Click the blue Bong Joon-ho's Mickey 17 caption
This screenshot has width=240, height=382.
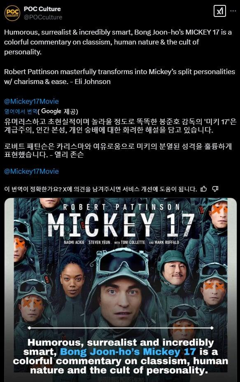(128, 352)
